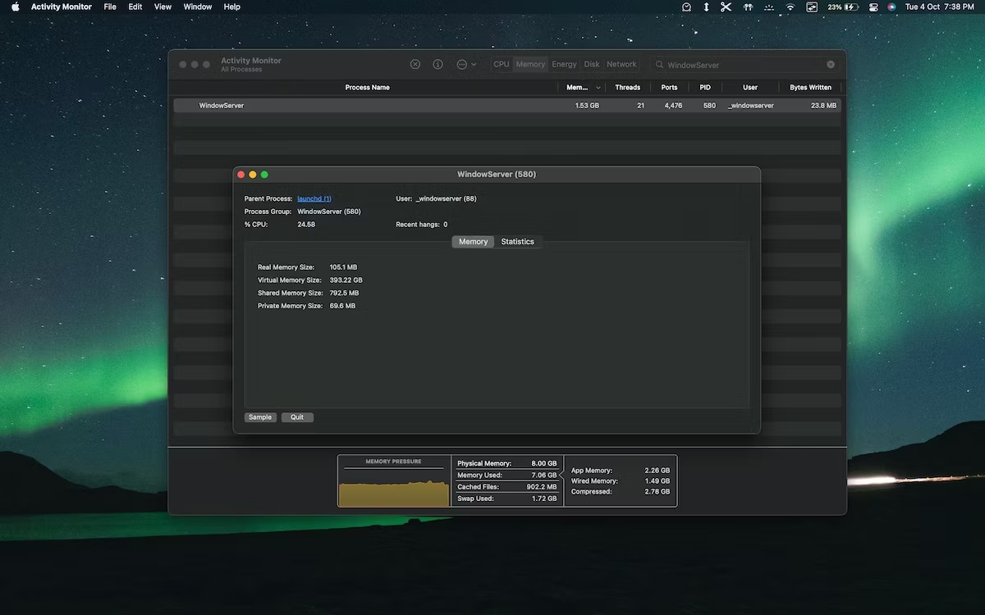Screen dimensions: 985x615
Task: Click the 4,476 ports cell
Action: pyautogui.click(x=673, y=106)
